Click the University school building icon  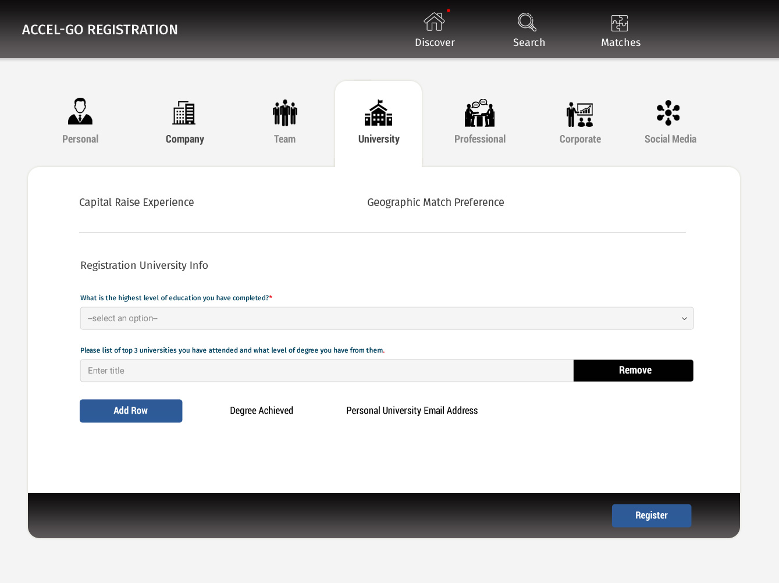pos(378,113)
